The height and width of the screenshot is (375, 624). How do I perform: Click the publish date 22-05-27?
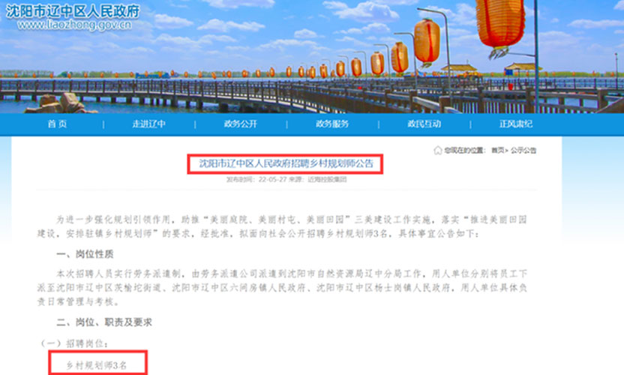coord(272,180)
